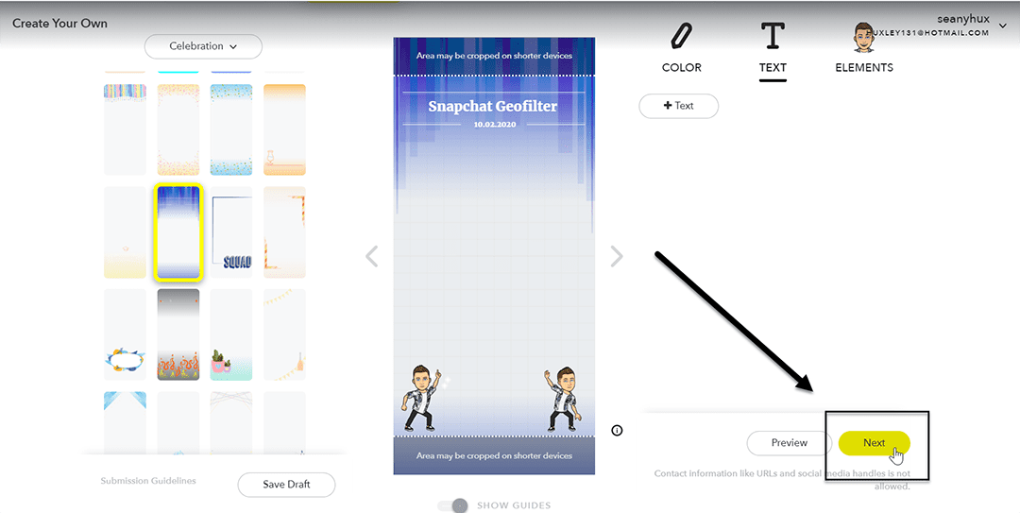Select the right dancing Bitmoji sticker
This screenshot has width=1020, height=513.
point(563,398)
